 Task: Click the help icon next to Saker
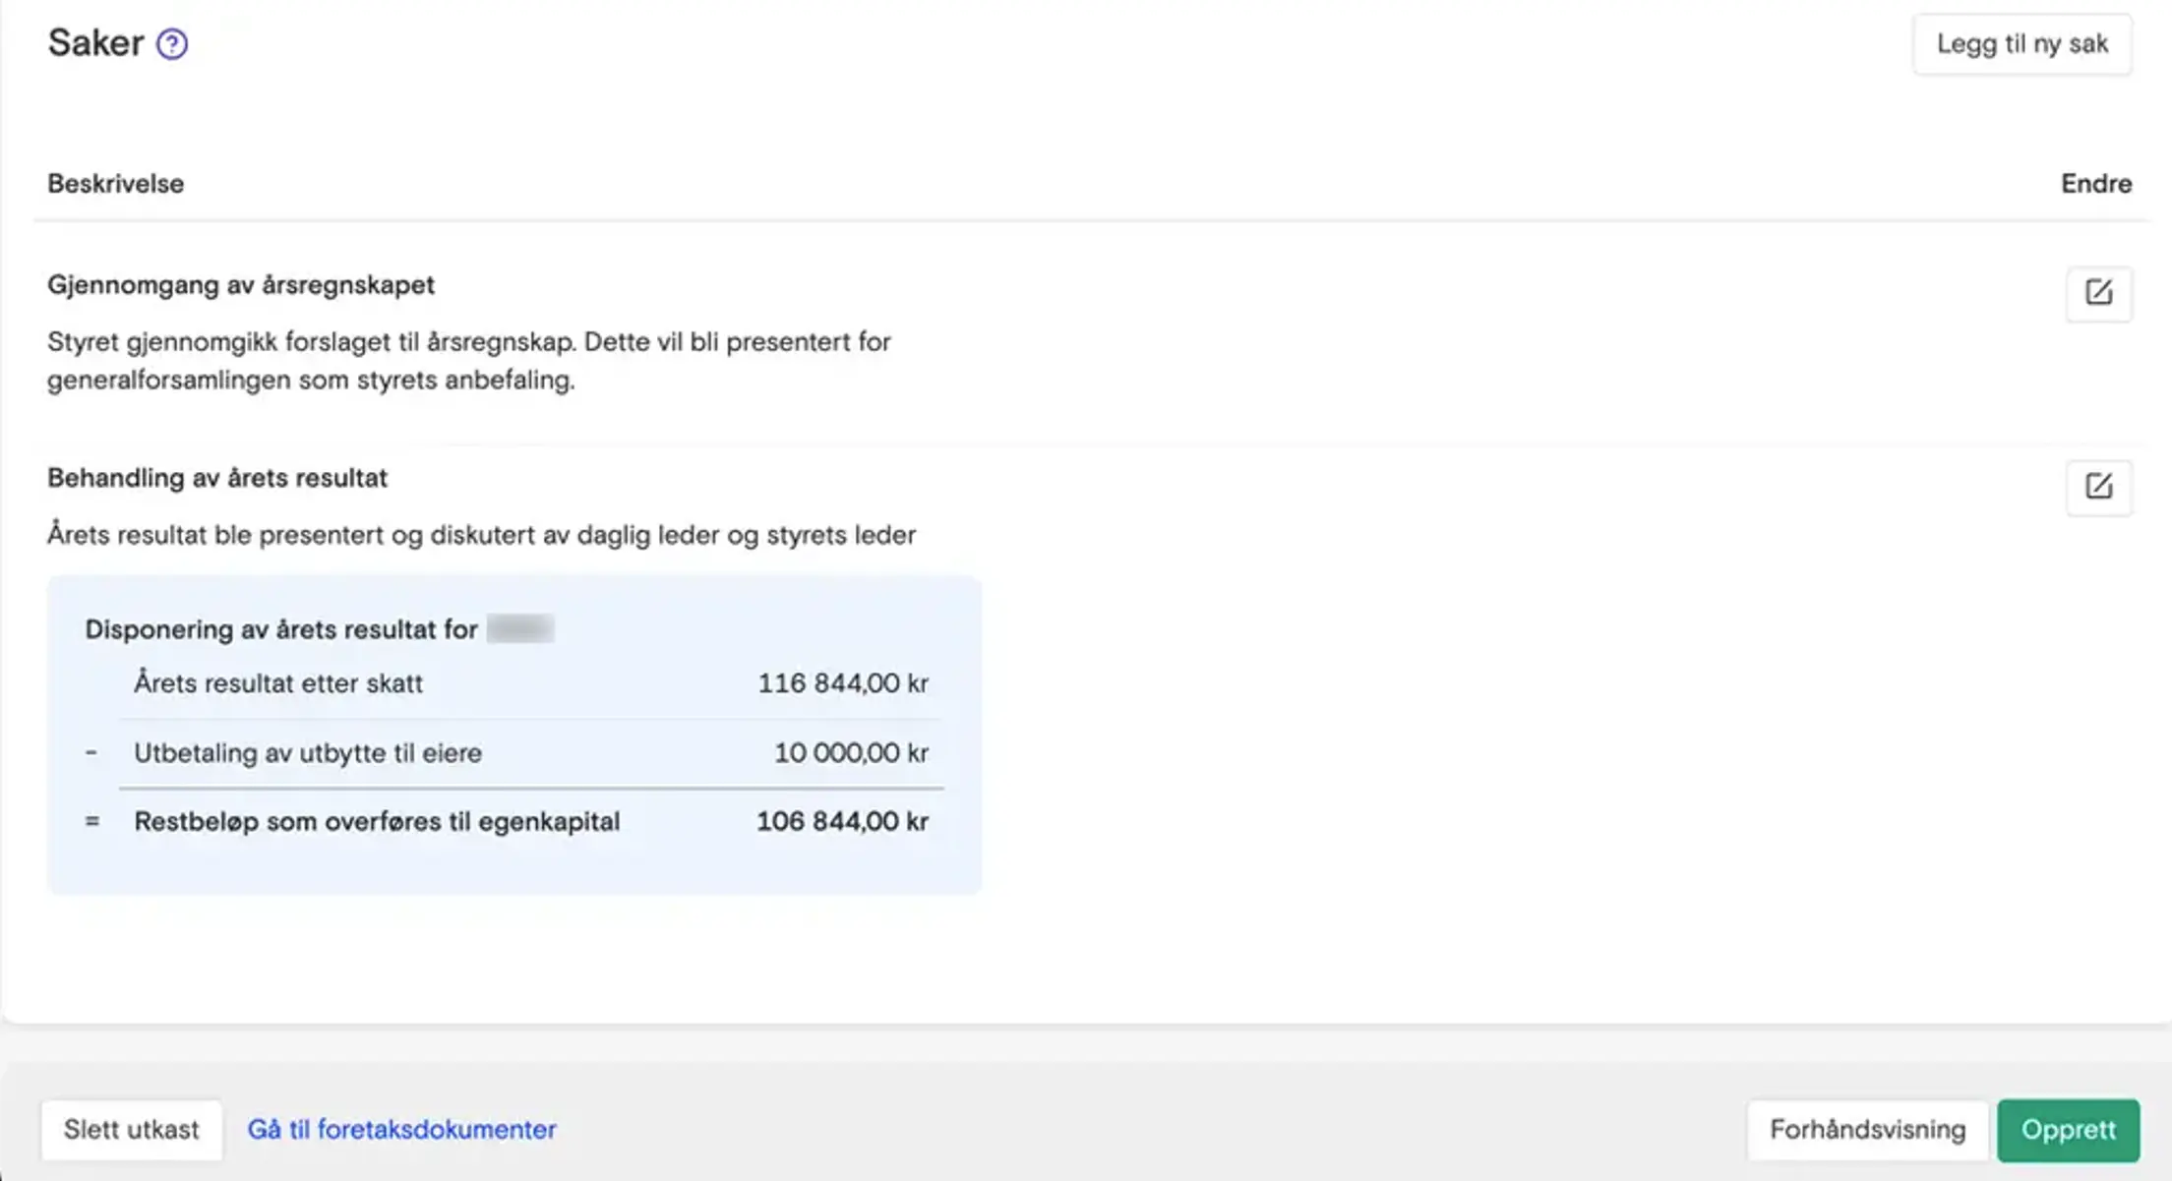click(x=172, y=44)
